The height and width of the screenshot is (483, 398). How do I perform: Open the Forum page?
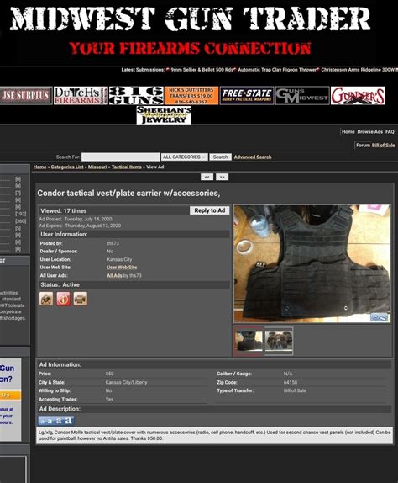(363, 145)
